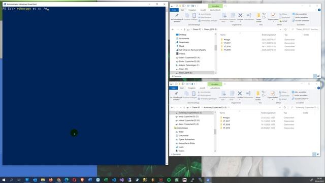Click Verschieben nach icon in sicherung (S:) window
The image size is (325, 183).
(x=223, y=93)
